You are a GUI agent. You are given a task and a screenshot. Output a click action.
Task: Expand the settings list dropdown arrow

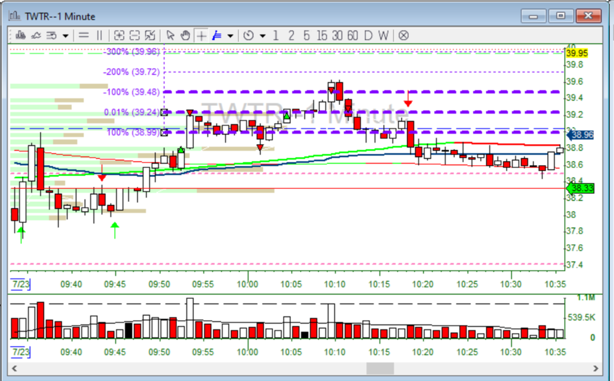tap(65, 36)
